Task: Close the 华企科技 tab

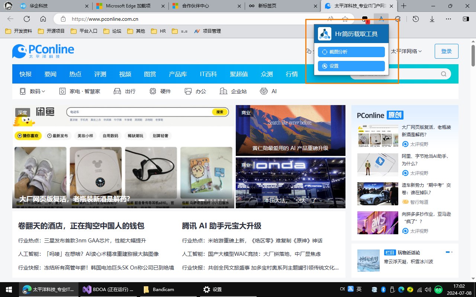Action: (87, 6)
